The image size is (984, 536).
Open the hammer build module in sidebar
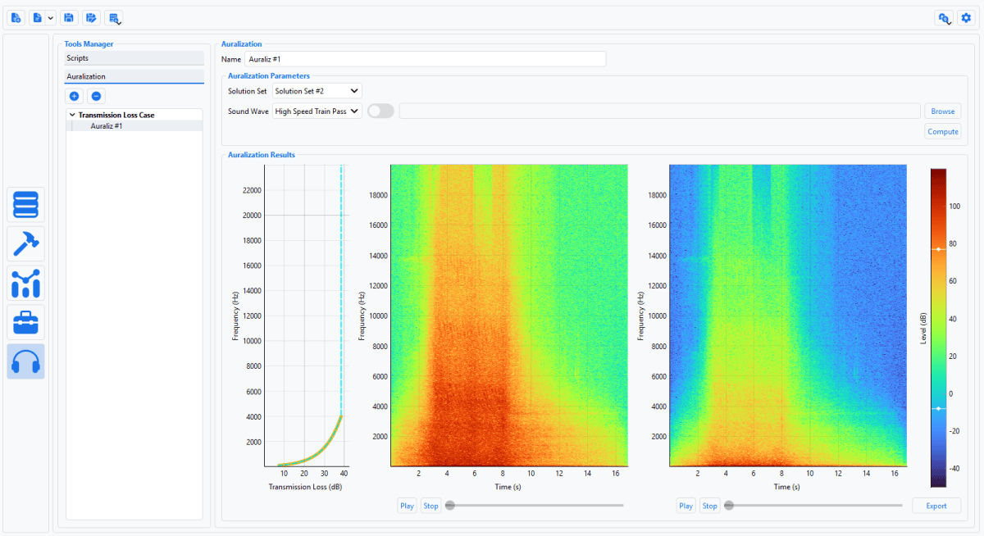[25, 243]
